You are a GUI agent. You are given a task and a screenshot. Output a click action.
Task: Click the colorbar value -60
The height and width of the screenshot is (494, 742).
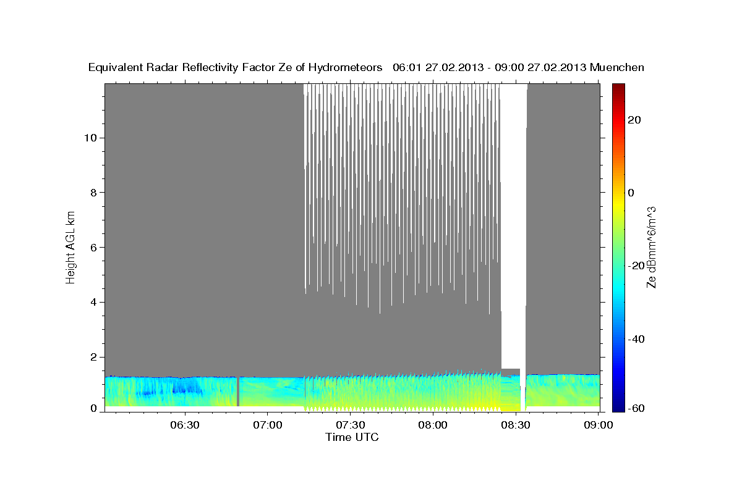pos(635,408)
